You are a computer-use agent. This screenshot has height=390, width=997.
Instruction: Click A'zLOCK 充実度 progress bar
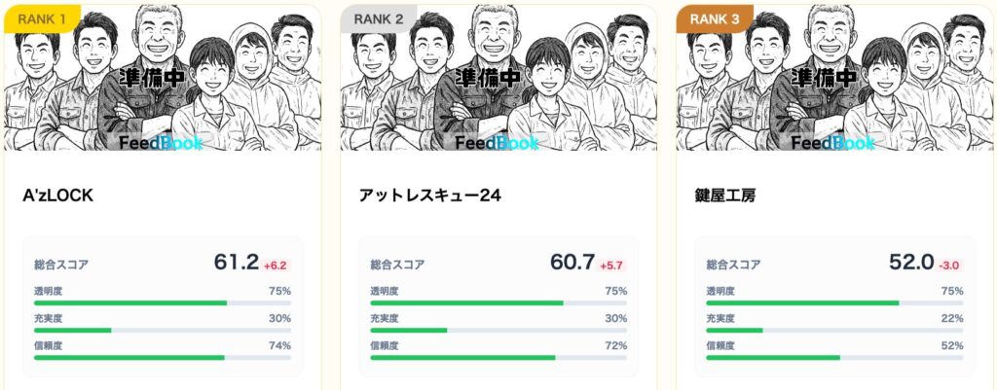163,330
